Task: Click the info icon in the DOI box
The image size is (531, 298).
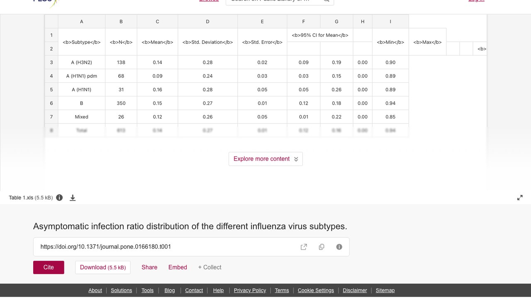Action: tap(339, 247)
